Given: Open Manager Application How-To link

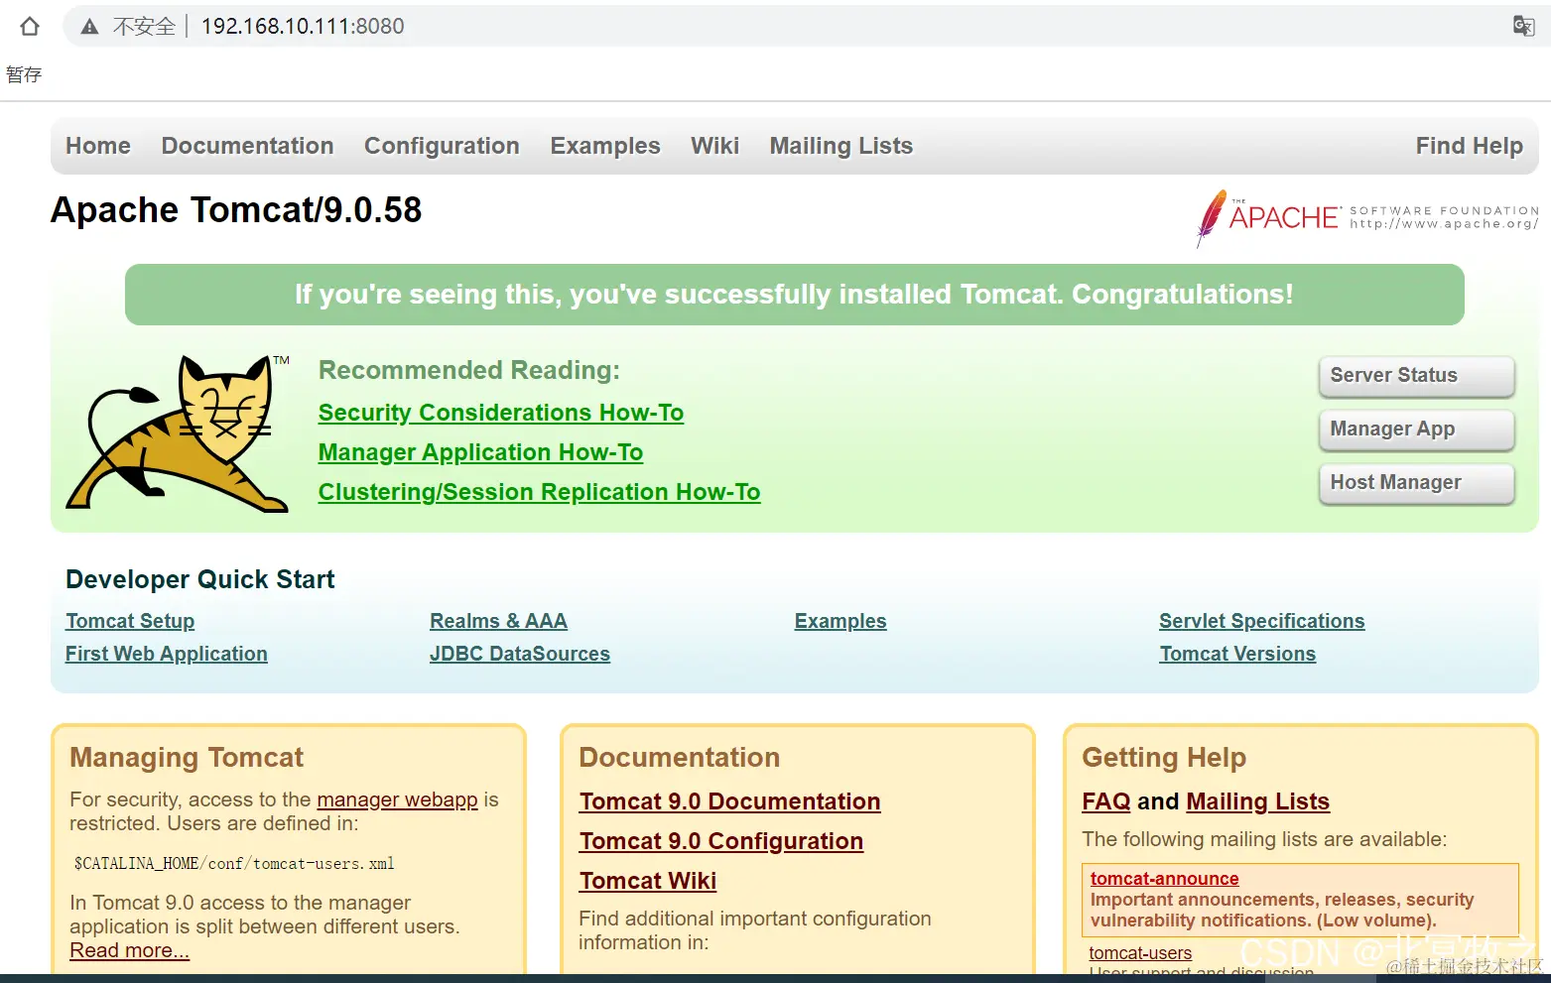Looking at the screenshot, I should pyautogui.click(x=480, y=452).
